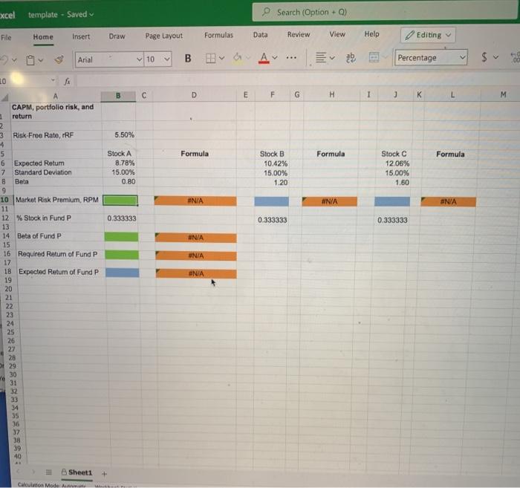Screen dimensions: 520x488
Task: Open the Draw tab
Action: pos(117,36)
